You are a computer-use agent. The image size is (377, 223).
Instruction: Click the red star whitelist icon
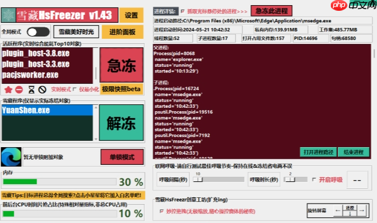(8, 90)
